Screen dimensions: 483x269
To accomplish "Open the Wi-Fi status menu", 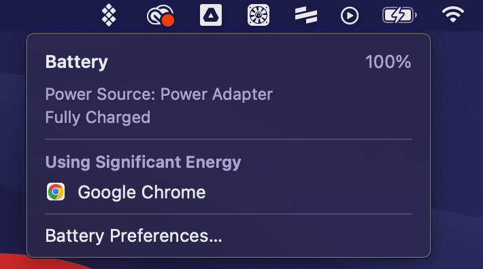I will pos(452,15).
